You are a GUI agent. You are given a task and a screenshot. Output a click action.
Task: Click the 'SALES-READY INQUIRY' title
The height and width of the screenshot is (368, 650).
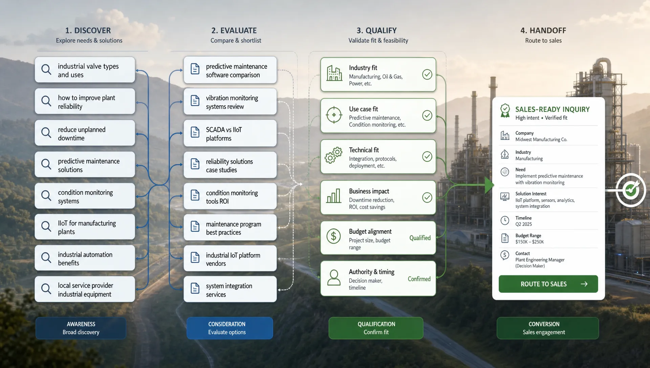(x=552, y=109)
